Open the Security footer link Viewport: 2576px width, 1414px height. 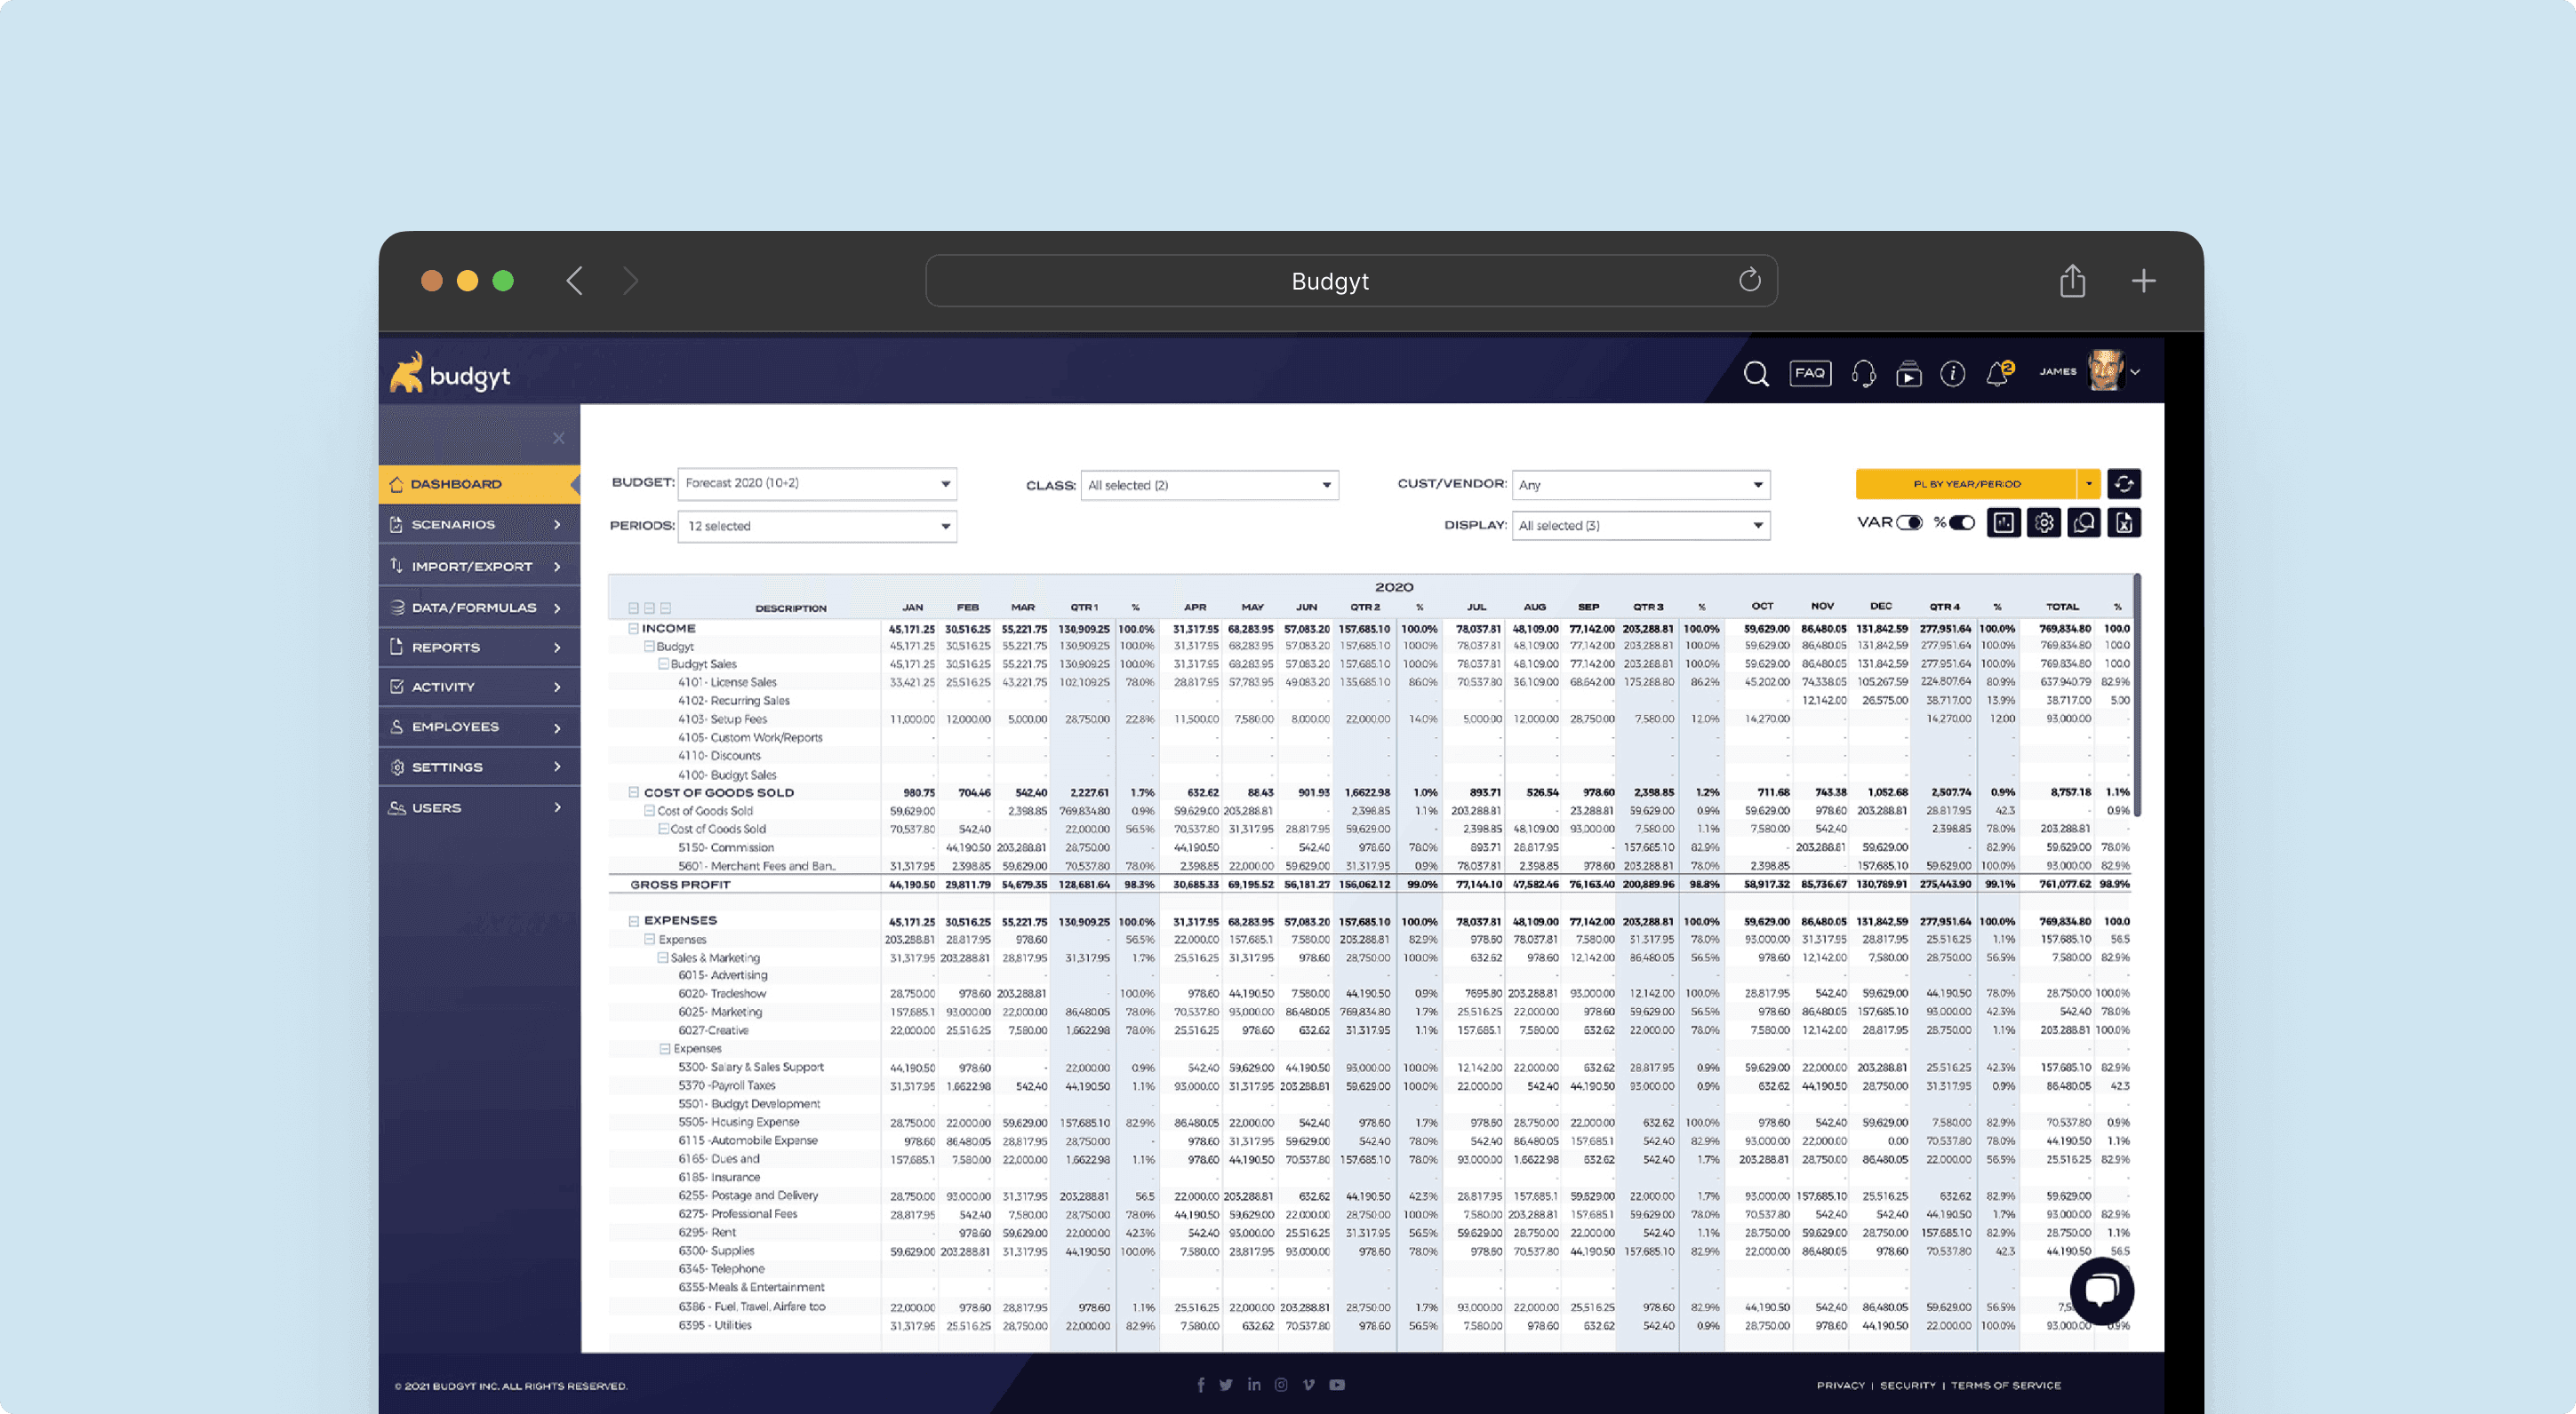[1907, 1386]
